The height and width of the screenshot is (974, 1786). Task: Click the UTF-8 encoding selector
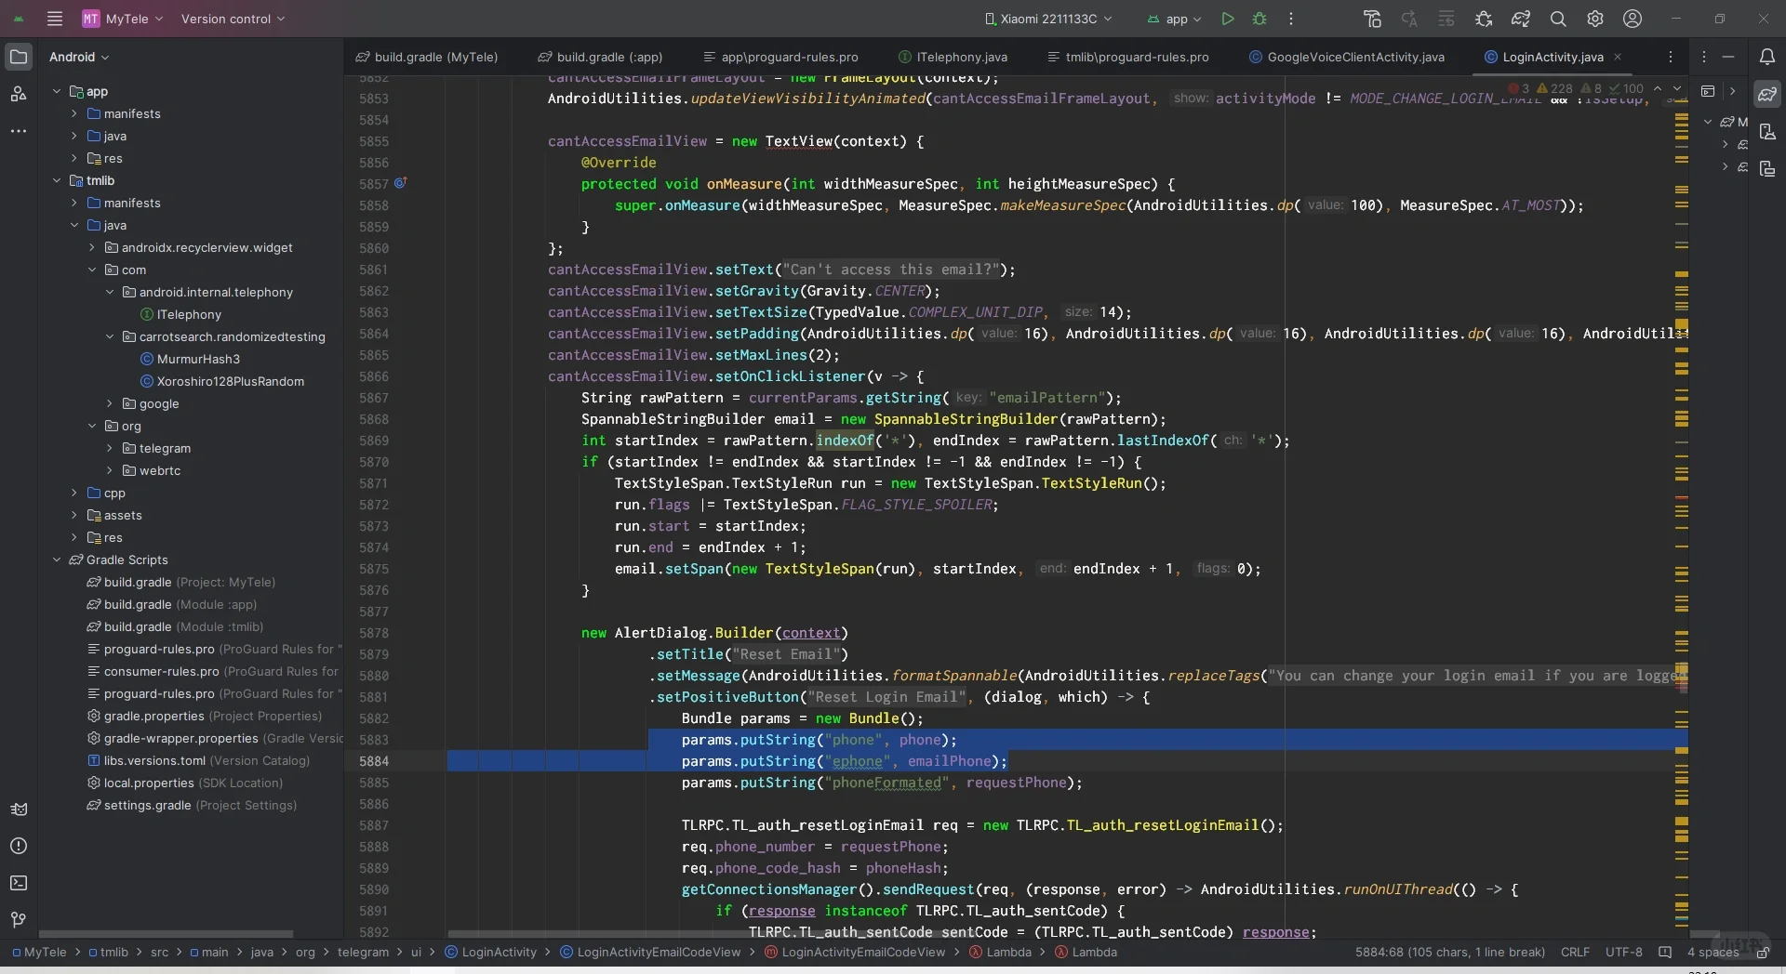click(x=1623, y=953)
